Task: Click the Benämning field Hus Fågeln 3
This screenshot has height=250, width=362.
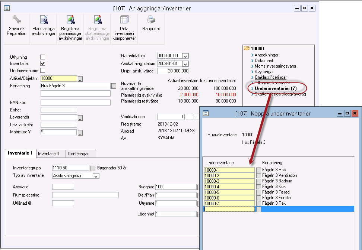Action: point(76,86)
